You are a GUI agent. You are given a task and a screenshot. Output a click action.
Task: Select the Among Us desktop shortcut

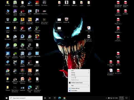point(37,37)
